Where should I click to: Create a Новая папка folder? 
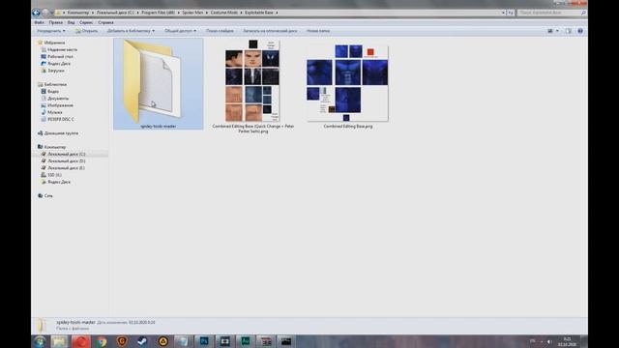(x=318, y=31)
